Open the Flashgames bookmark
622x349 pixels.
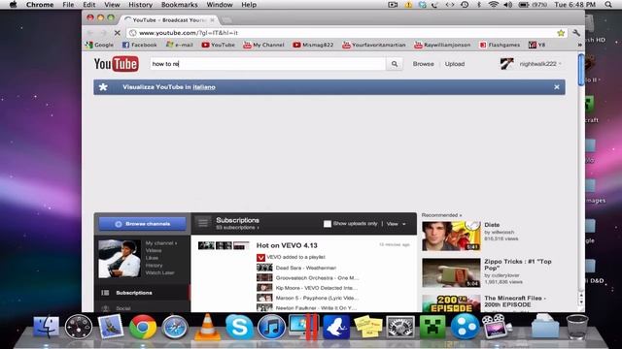click(500, 45)
